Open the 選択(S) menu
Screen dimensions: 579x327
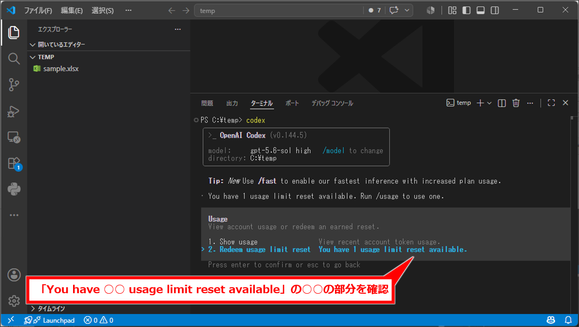pos(103,10)
